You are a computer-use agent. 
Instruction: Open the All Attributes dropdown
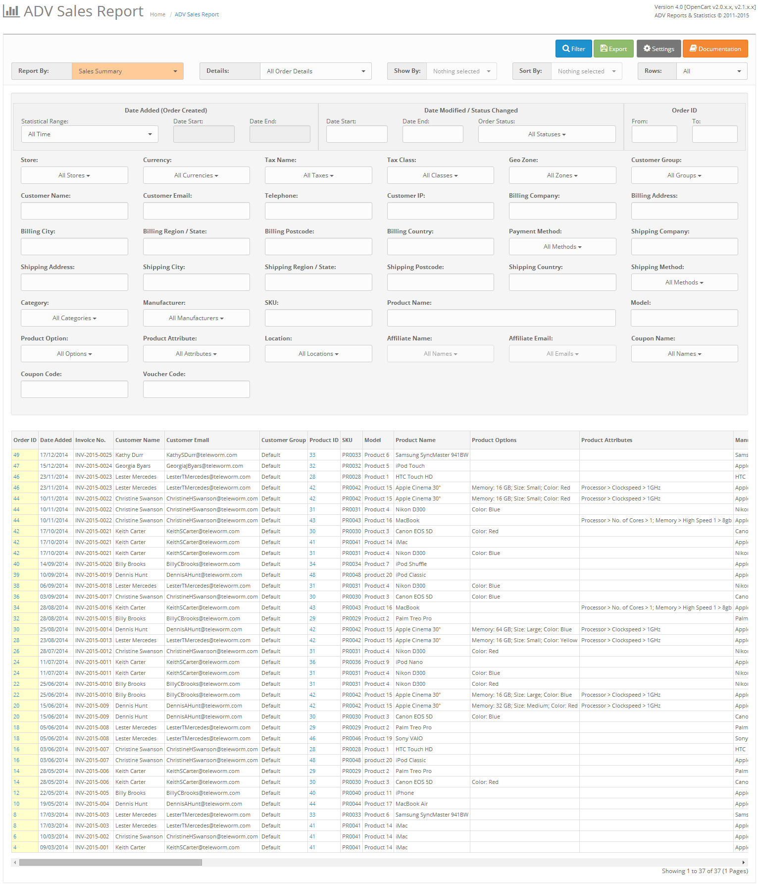[196, 353]
